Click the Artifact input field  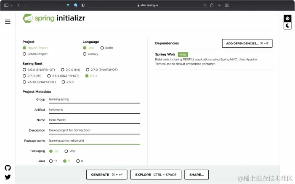coord(94,110)
